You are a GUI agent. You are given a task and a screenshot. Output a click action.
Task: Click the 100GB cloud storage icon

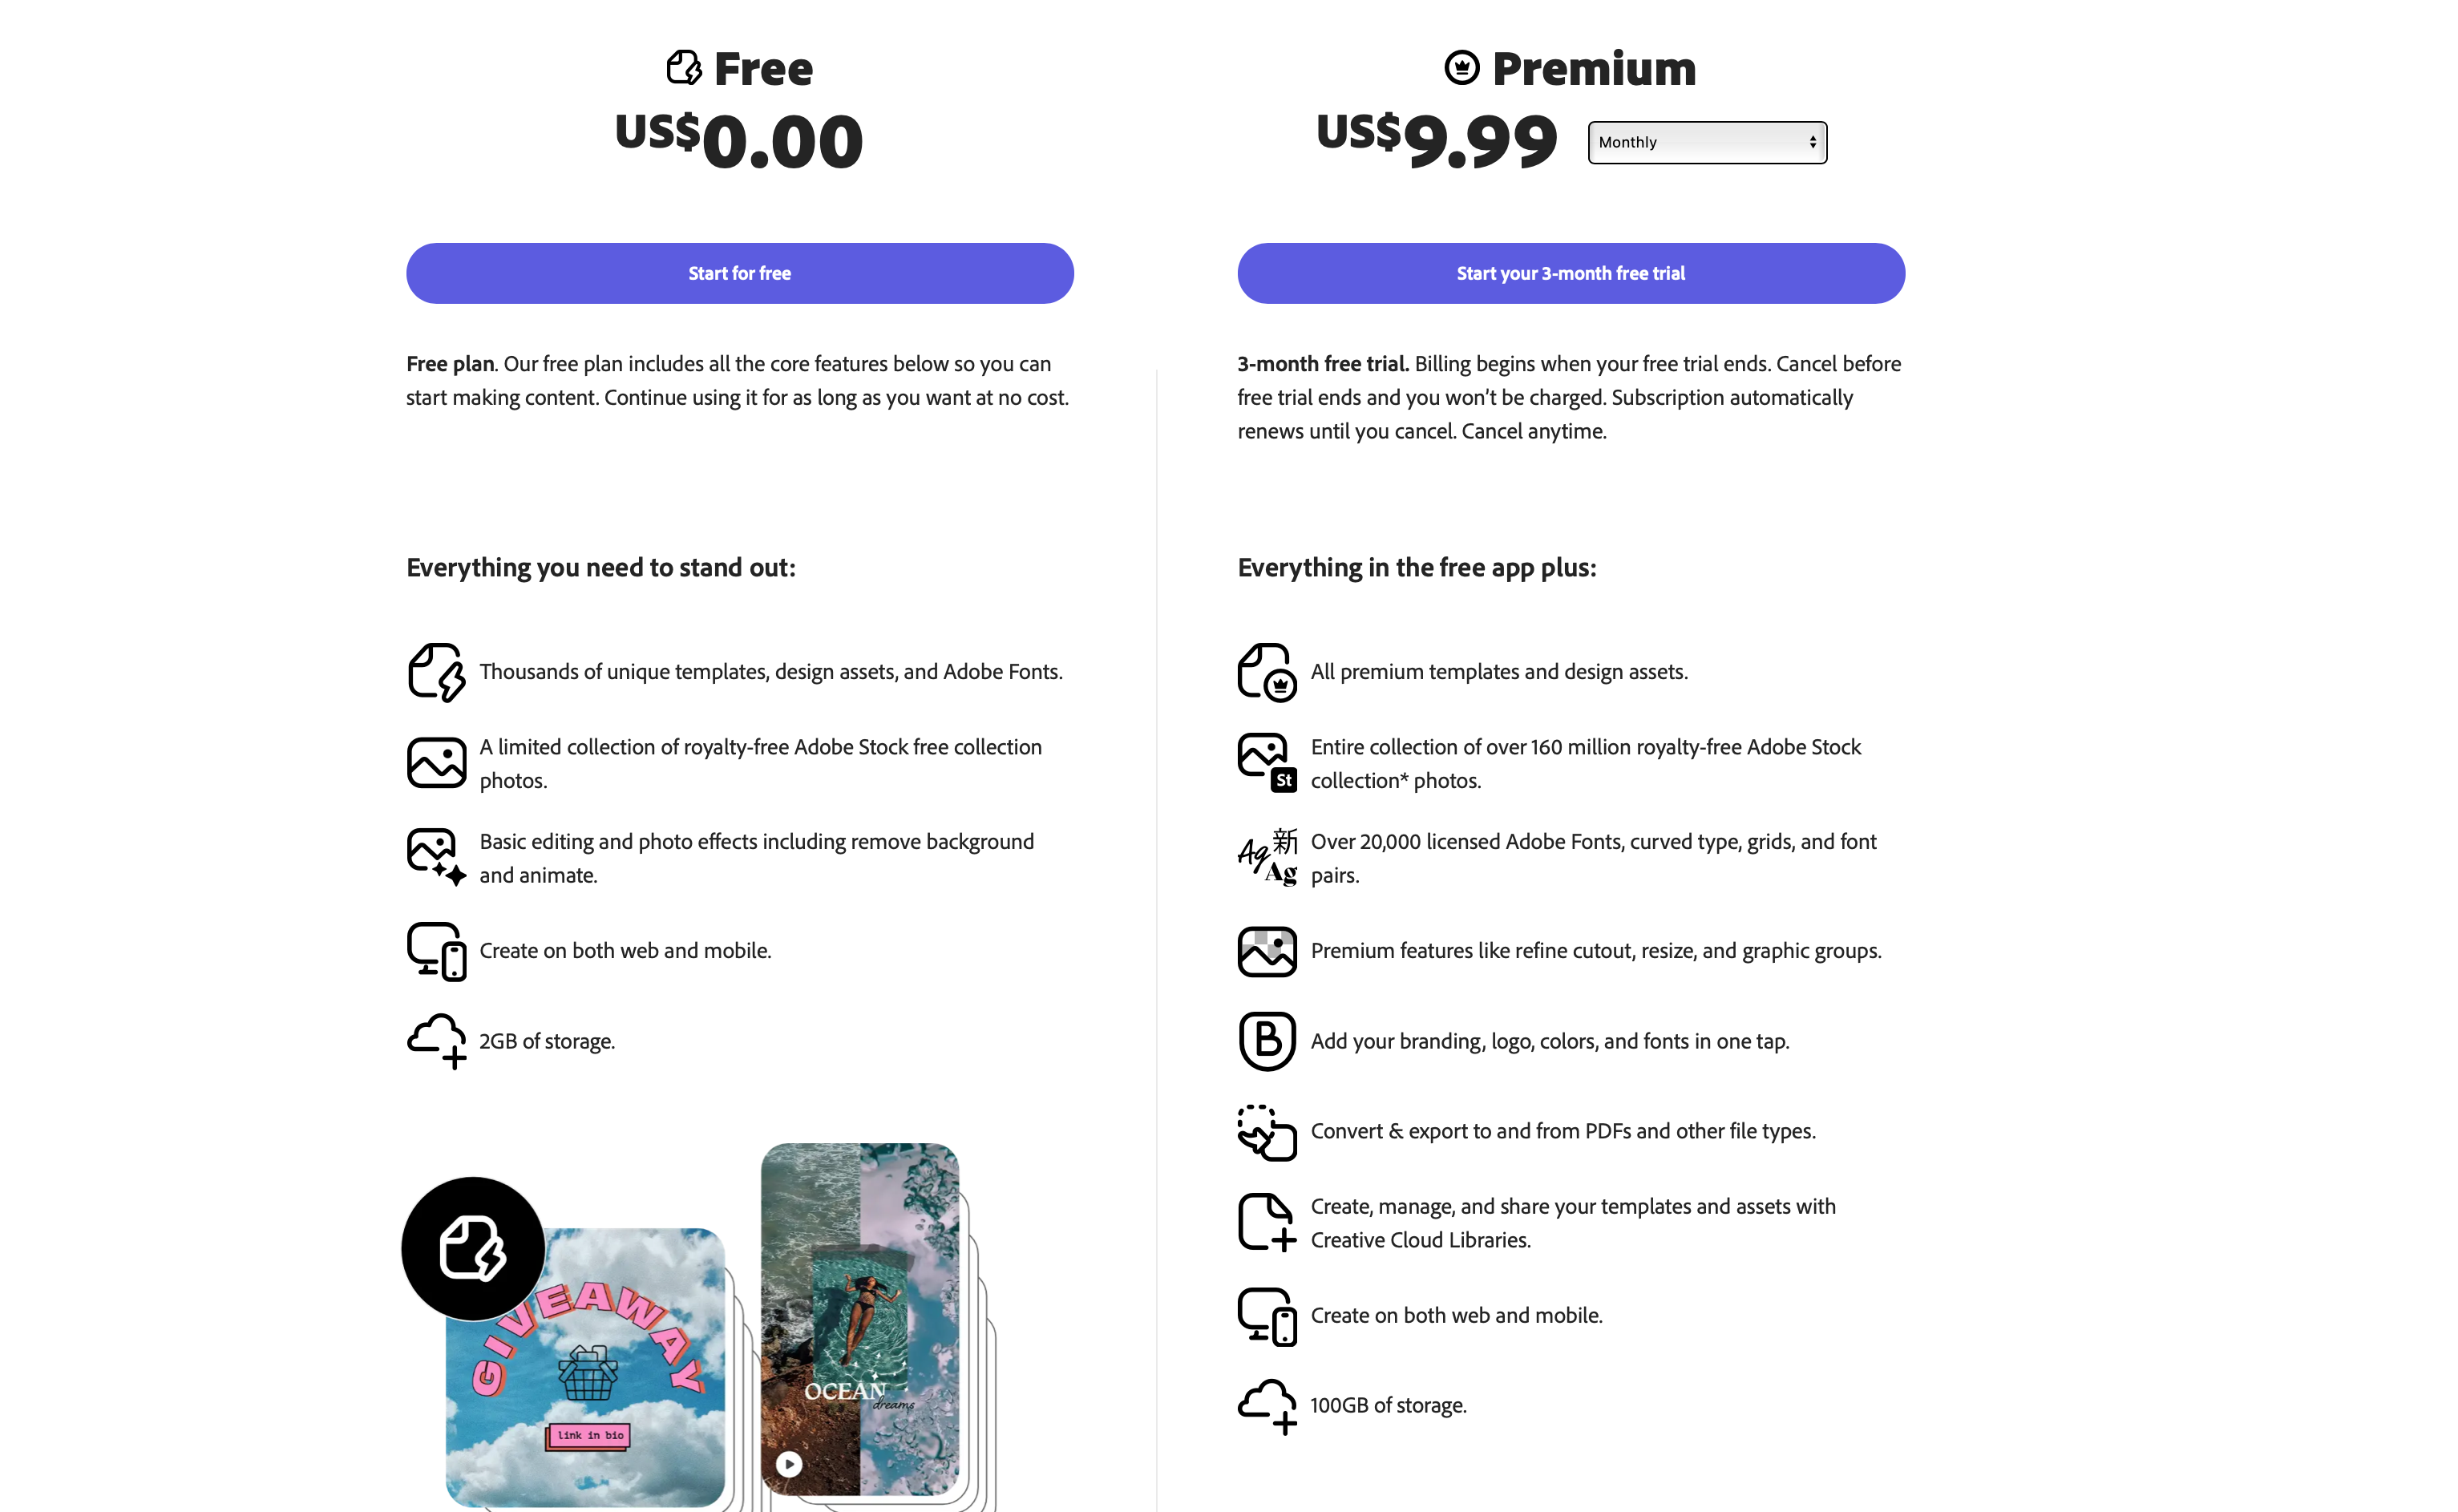click(1267, 1405)
